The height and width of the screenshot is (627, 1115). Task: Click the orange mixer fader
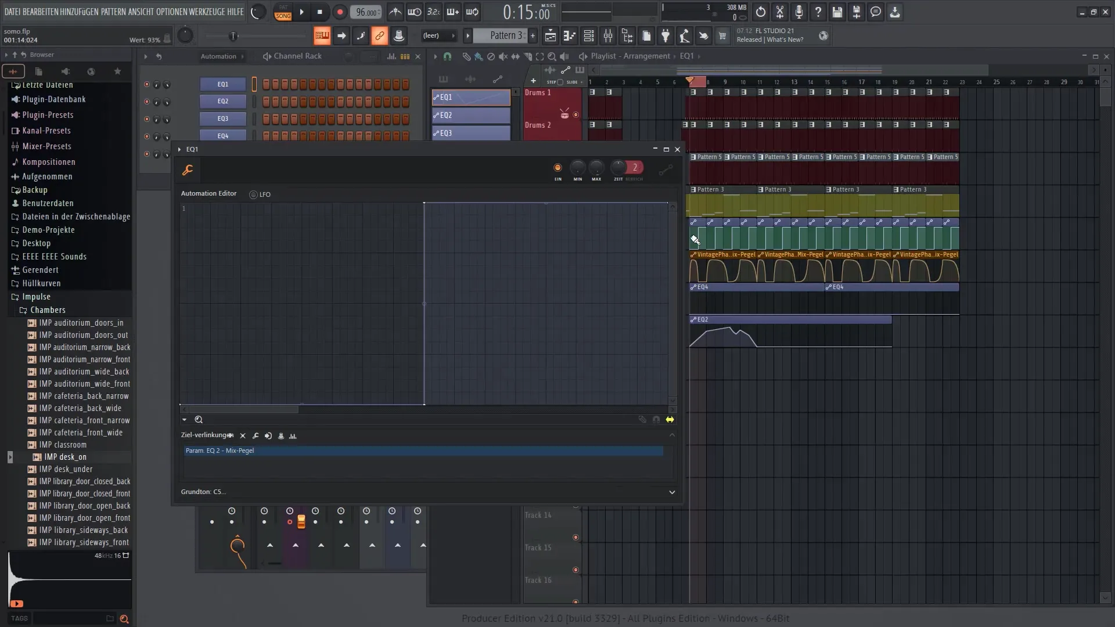[301, 521]
